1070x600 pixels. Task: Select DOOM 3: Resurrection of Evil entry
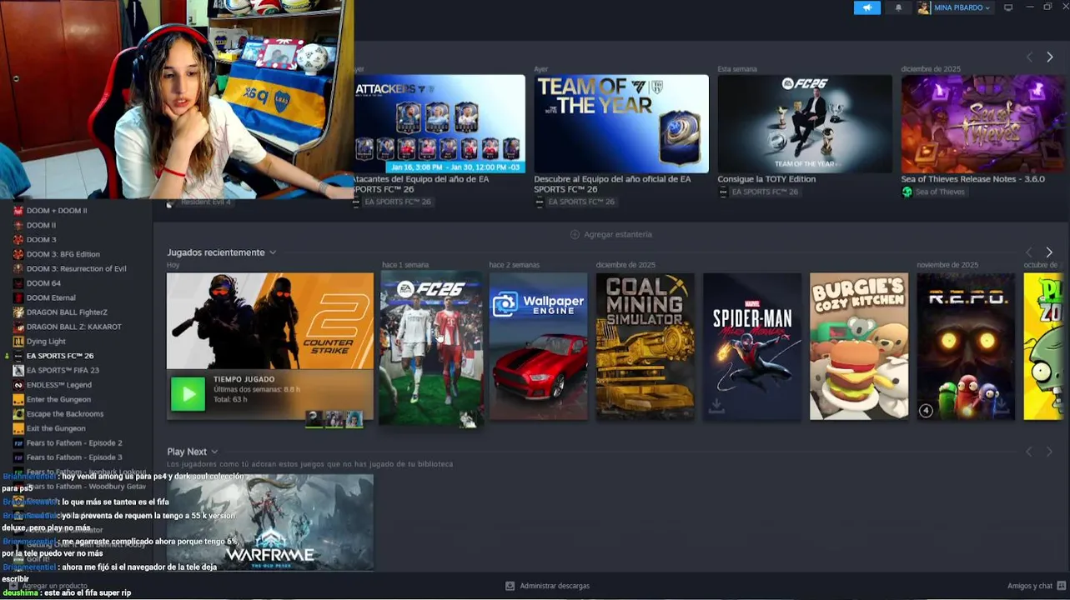(76, 268)
